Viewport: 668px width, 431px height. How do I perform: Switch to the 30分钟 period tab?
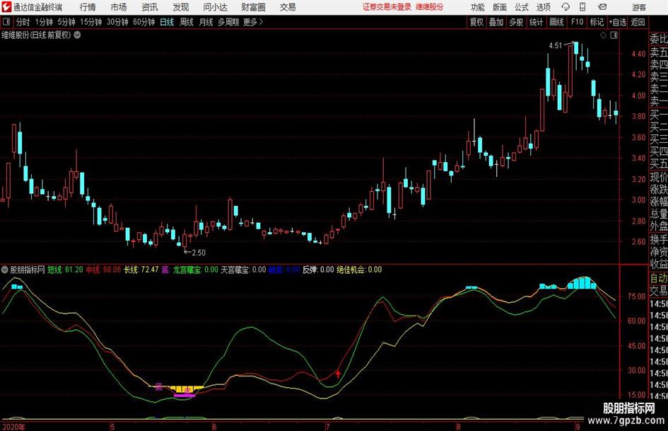tap(117, 22)
